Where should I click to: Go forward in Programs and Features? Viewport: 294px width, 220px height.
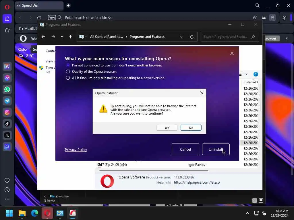point(53,37)
